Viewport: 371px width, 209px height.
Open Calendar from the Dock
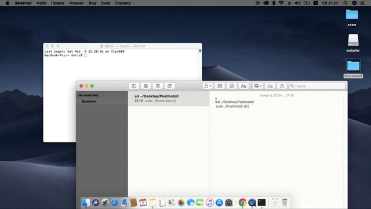(143, 203)
